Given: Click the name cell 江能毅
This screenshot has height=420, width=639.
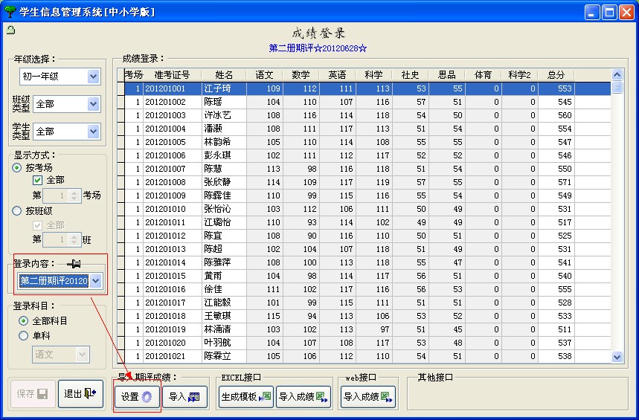Looking at the screenshot, I should coord(224,303).
